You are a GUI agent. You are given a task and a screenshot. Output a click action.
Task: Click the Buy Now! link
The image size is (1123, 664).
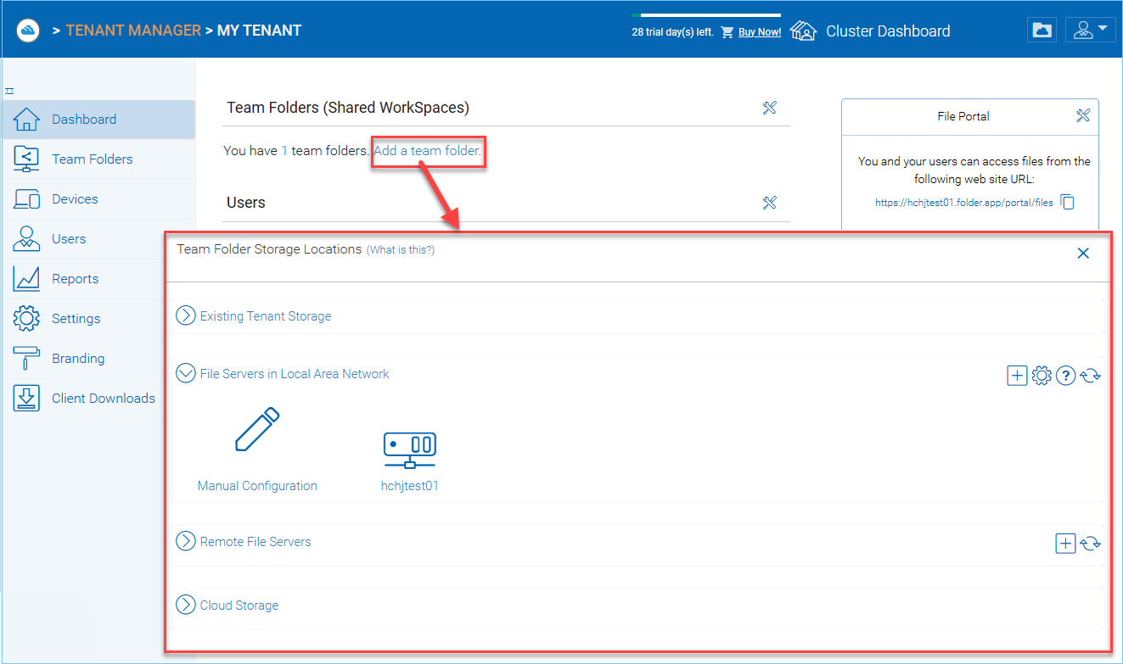tap(760, 32)
